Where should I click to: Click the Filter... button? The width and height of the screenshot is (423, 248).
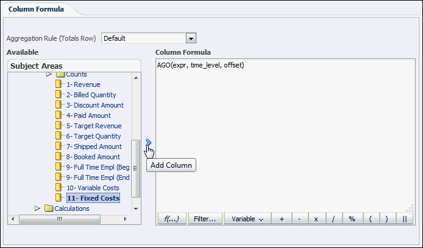pos(205,219)
